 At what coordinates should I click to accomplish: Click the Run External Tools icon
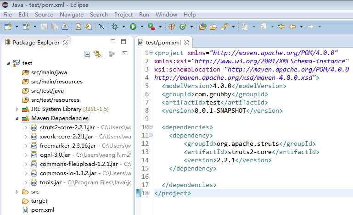coord(151,27)
